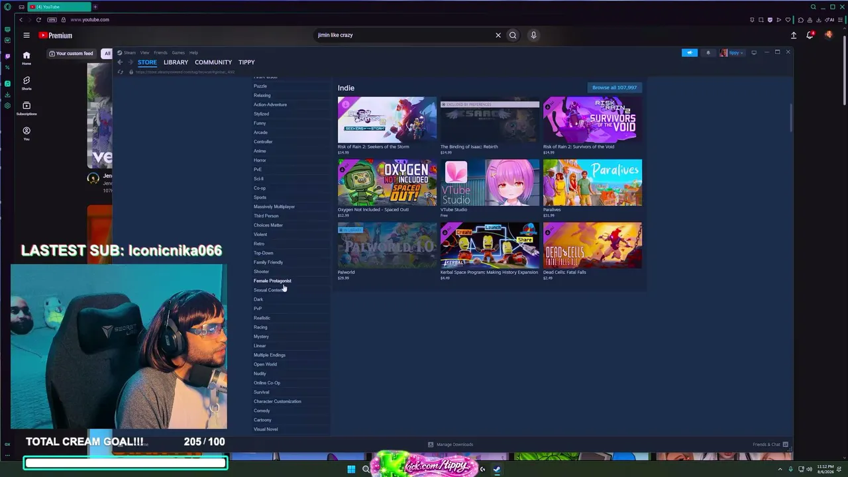Open the View menu in Steam
This screenshot has width=848, height=477.
tap(144, 52)
